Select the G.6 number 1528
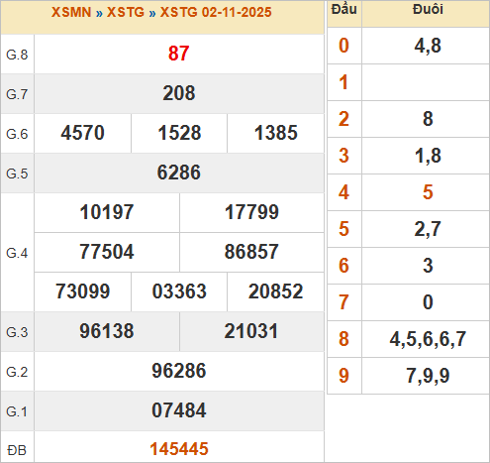 click(179, 133)
